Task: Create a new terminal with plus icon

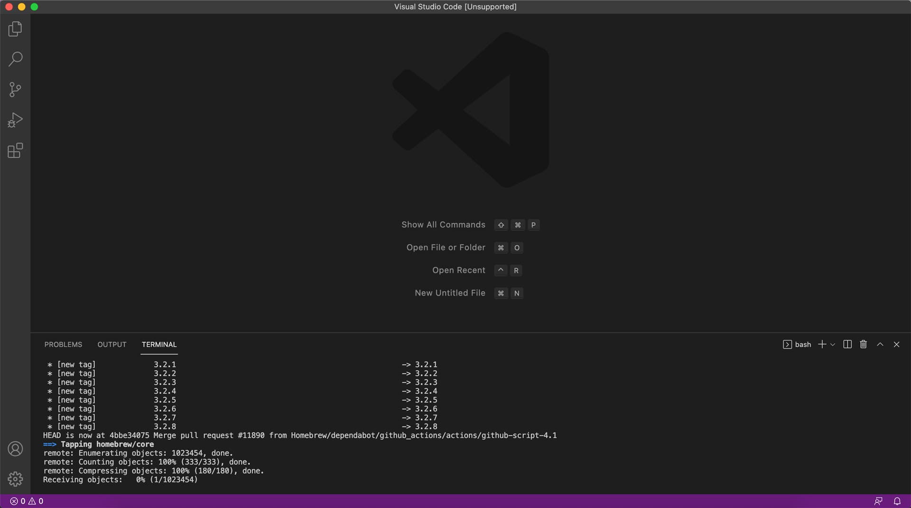Action: click(x=822, y=344)
